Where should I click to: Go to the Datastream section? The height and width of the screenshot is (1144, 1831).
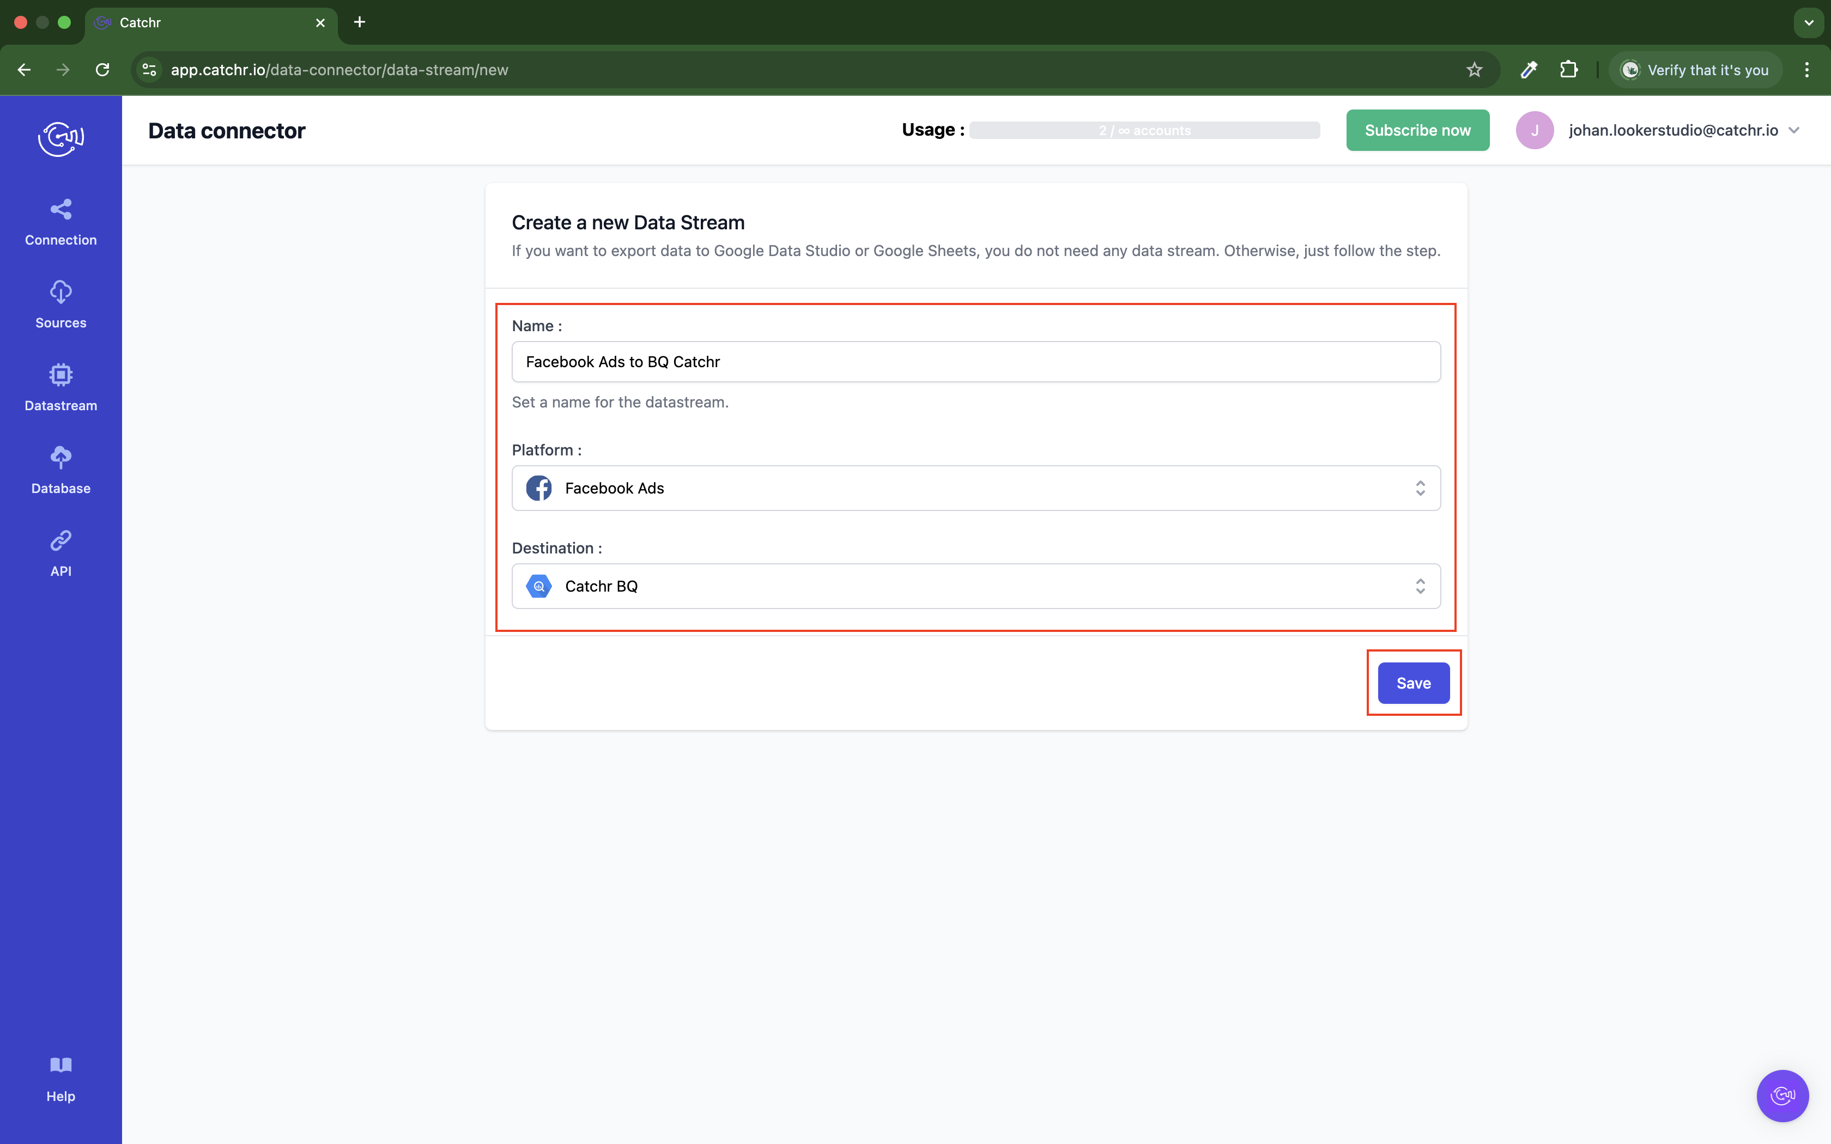tap(60, 388)
